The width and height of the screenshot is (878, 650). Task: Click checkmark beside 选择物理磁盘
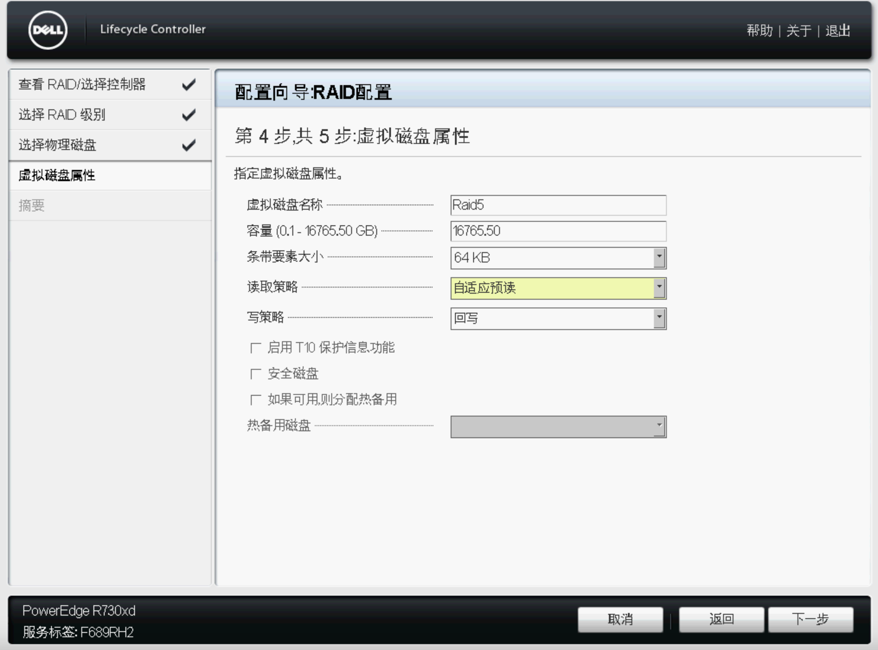point(189,145)
